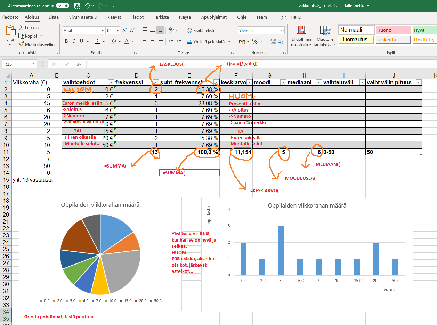Open the Yleinen number format dropdown
This screenshot has width=437, height=325.
[282, 31]
